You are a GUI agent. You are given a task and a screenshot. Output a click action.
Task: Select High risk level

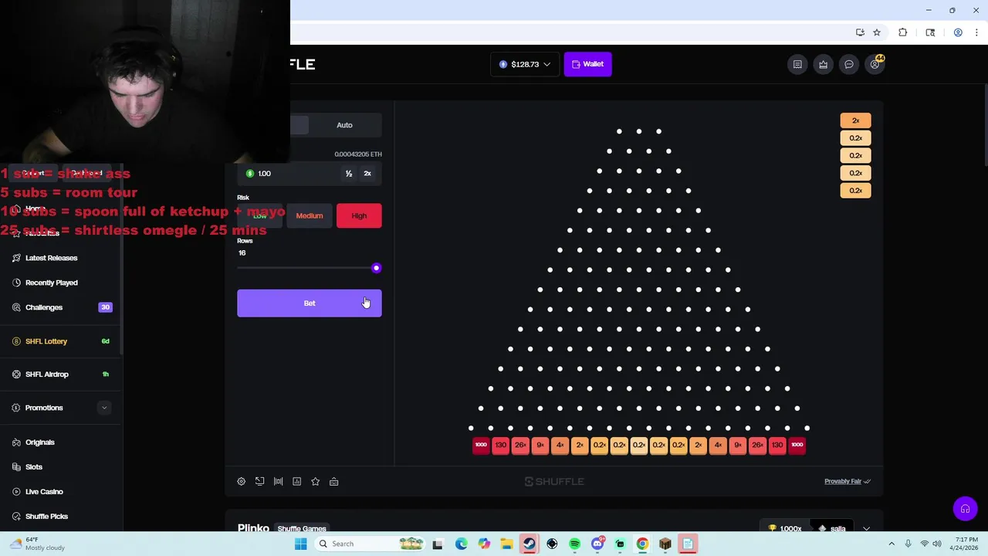point(359,215)
